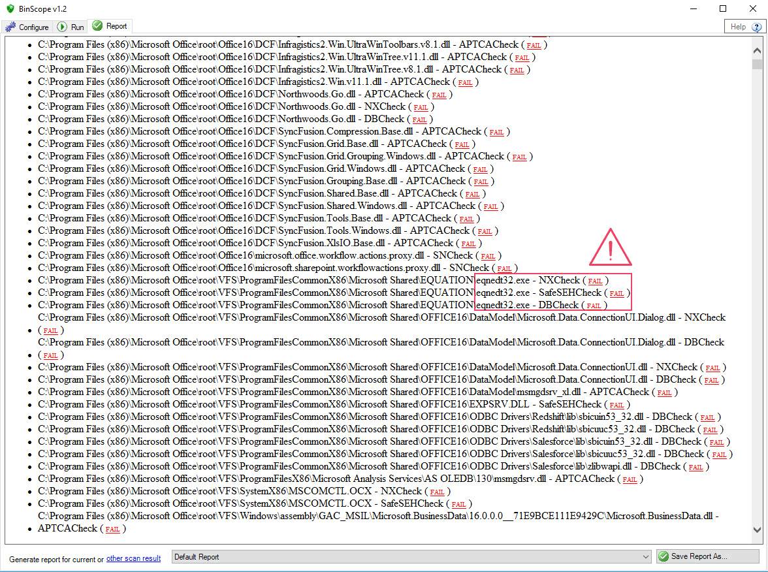Open FAIL link for SyncFusion.Grid.Base.dll APTCACheck
This screenshot has width=768, height=572.
click(x=462, y=144)
